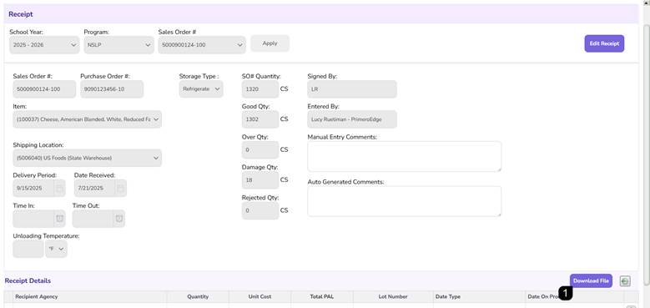This screenshot has height=308, width=650.
Task: Open the Time Out clock icon
Action: (x=119, y=219)
